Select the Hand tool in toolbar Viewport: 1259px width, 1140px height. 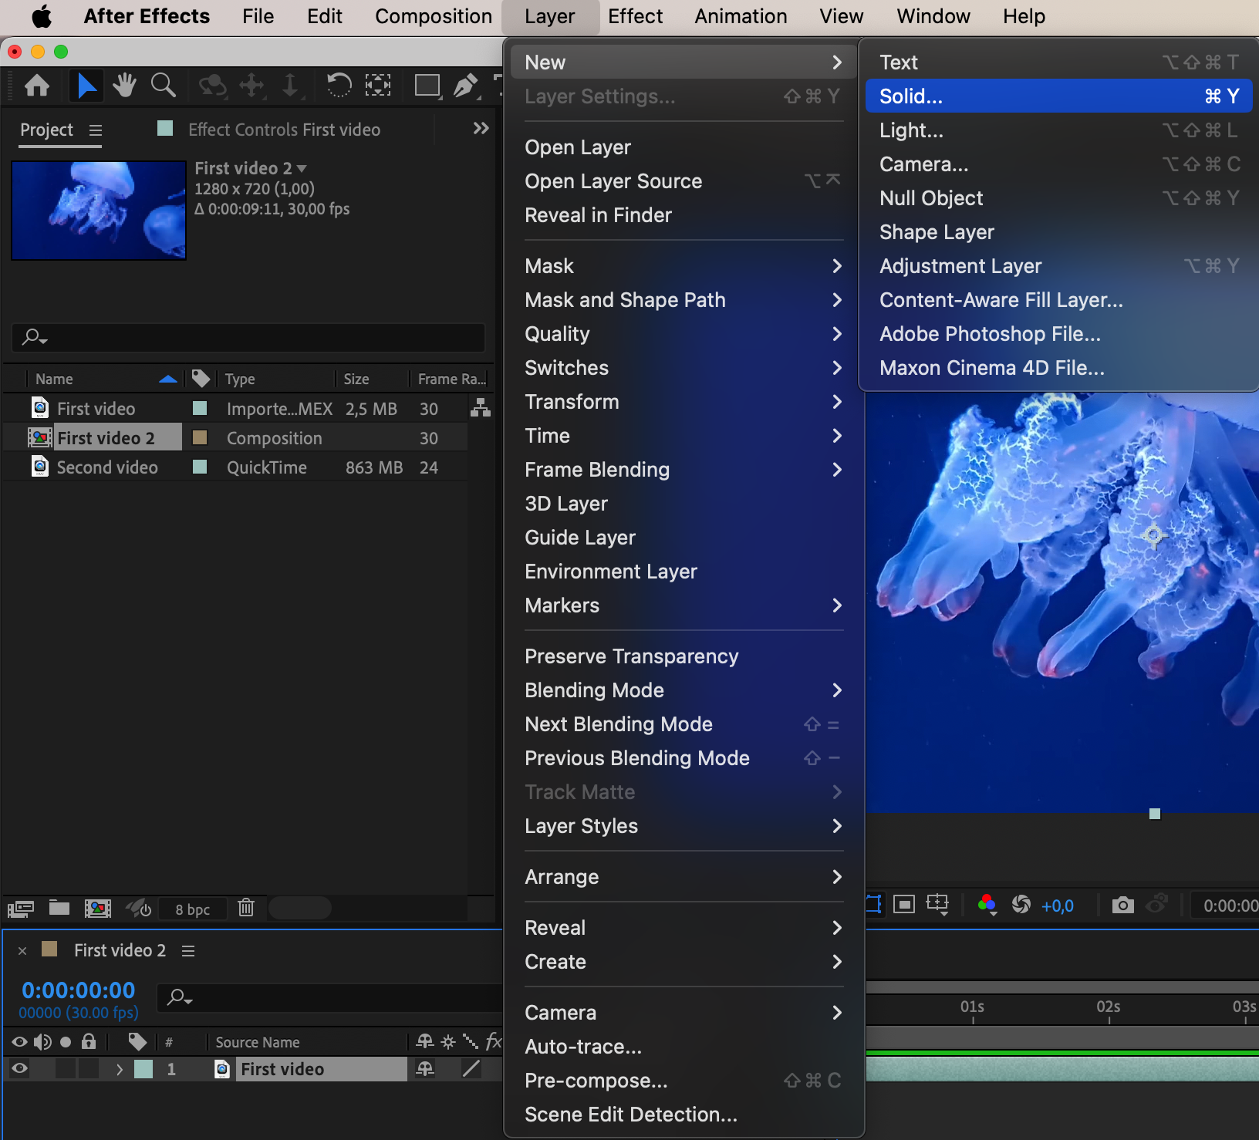pyautogui.click(x=123, y=85)
